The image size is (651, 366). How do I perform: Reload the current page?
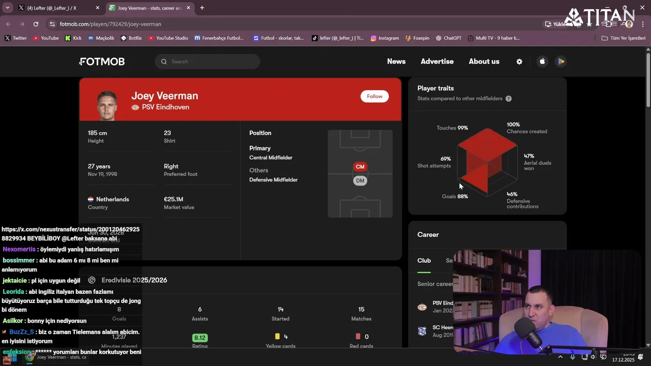36,24
